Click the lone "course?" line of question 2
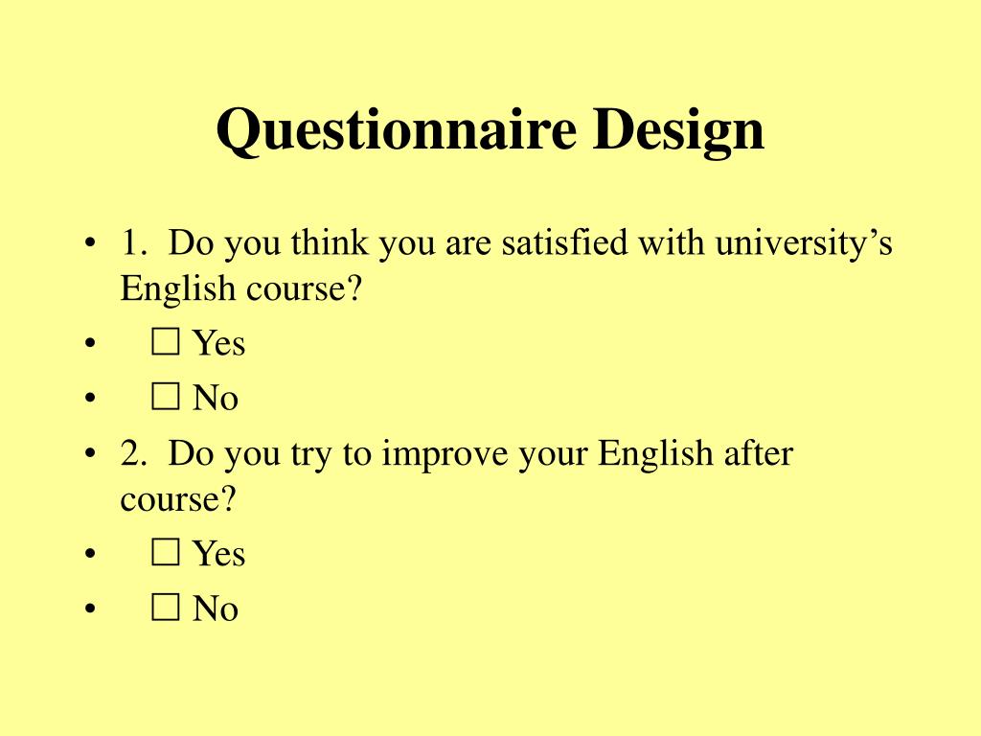The image size is (981, 736). (x=178, y=499)
